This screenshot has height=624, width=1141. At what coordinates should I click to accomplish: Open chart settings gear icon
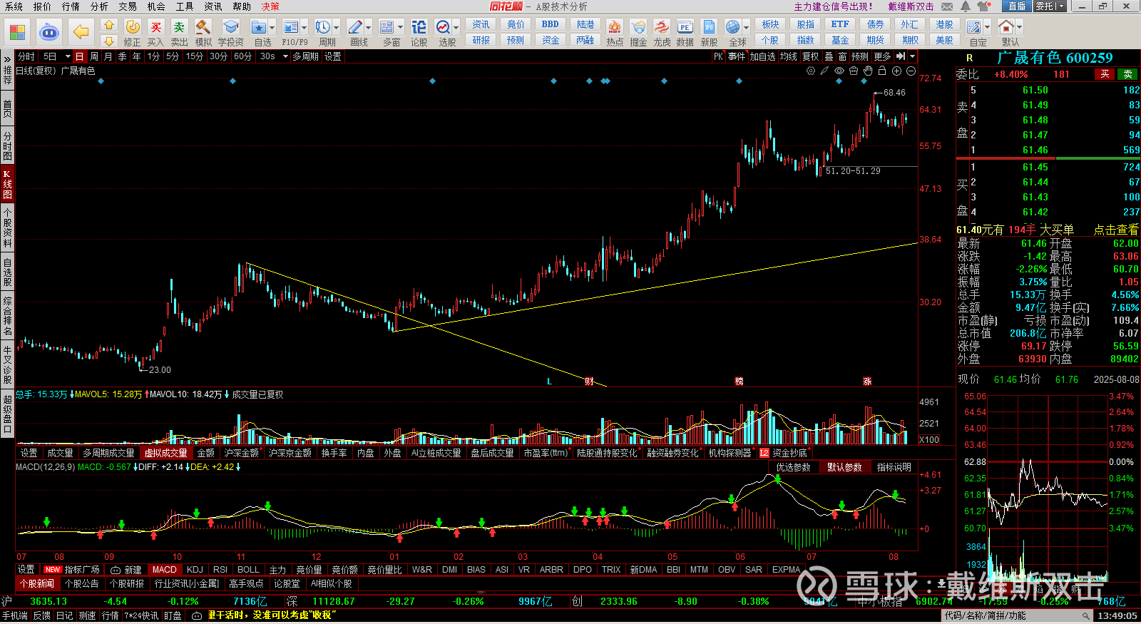pos(811,71)
